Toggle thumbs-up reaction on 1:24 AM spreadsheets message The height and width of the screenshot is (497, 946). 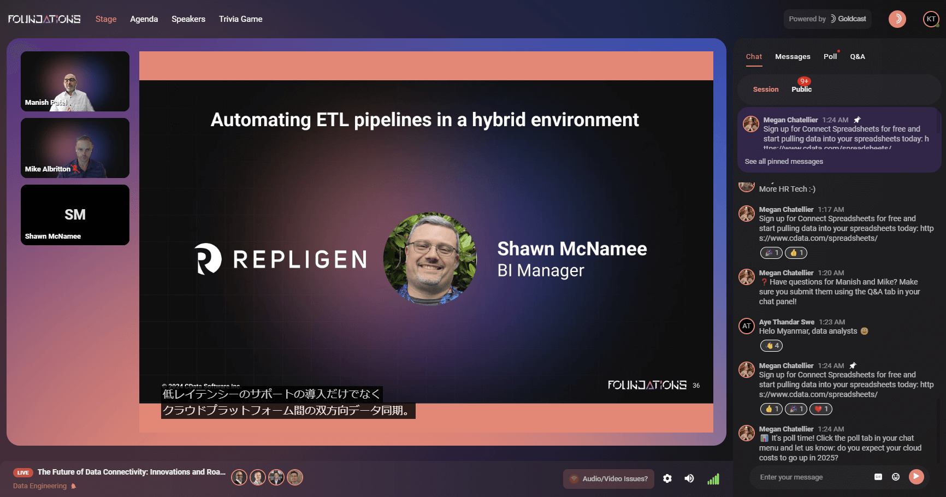[771, 409]
